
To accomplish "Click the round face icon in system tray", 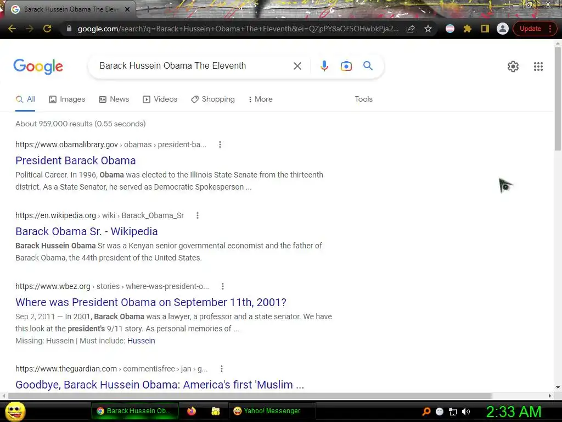I will (x=440, y=412).
